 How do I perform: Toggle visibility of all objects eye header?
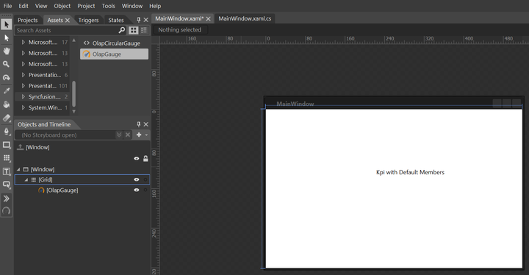coord(137,158)
